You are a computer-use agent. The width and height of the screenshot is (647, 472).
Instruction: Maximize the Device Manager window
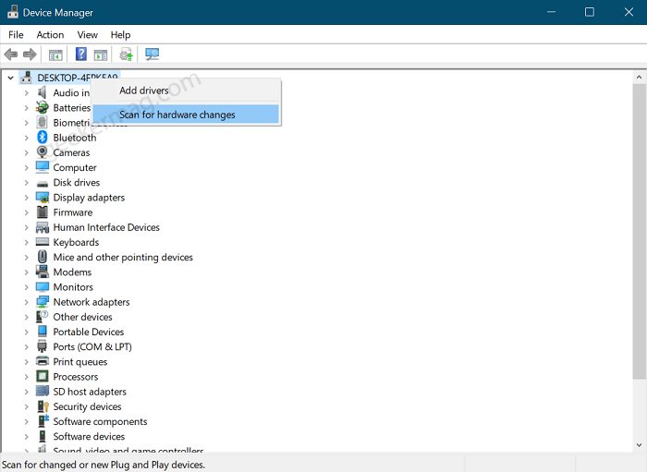point(590,12)
